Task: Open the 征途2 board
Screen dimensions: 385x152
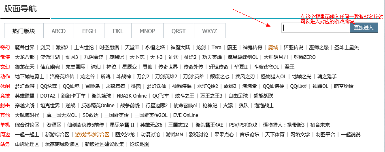Action: [x=190, y=57]
